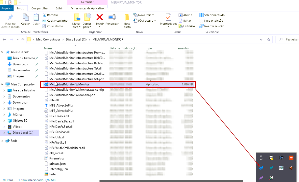The width and height of the screenshot is (299, 182).
Task: Click the blue WMonitor tray icon
Action: [261, 168]
